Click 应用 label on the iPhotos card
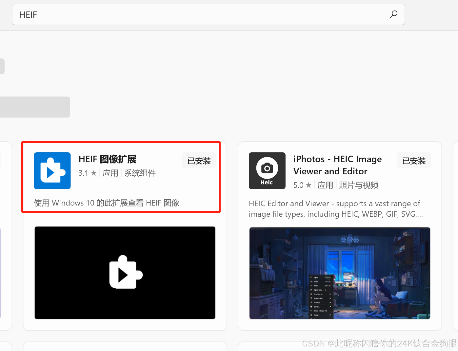458x351 pixels. pos(325,185)
